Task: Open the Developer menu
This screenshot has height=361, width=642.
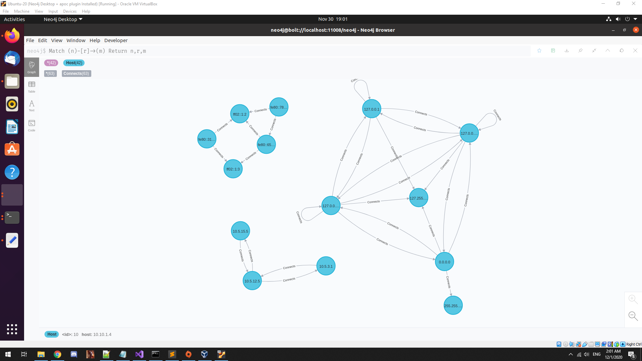Action: [x=116, y=40]
